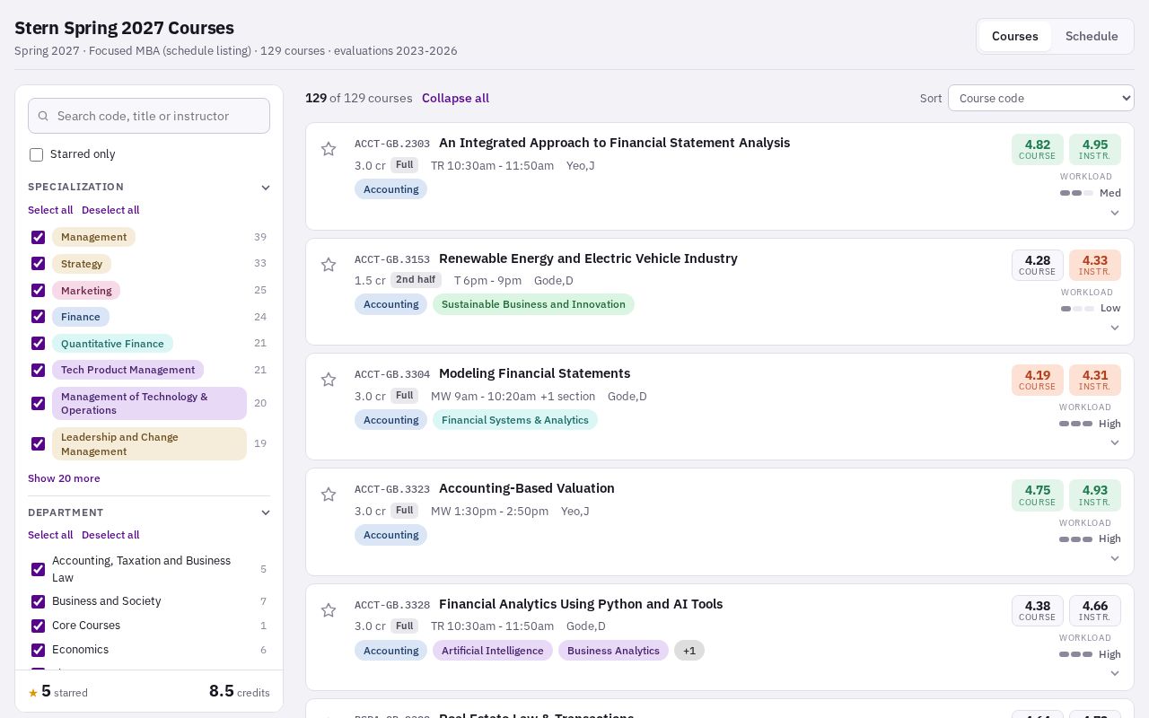The height and width of the screenshot is (718, 1149).
Task: Uncheck the Core Courses department
Action: [x=38, y=626]
